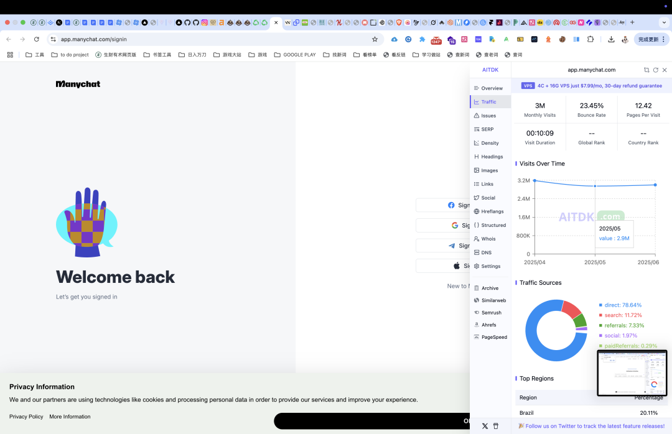The image size is (672, 434).
Task: Go to the Headings section
Action: (x=488, y=157)
